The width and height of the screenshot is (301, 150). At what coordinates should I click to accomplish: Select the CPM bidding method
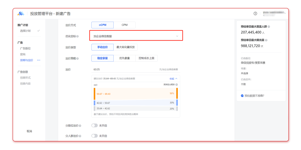tap(125, 25)
